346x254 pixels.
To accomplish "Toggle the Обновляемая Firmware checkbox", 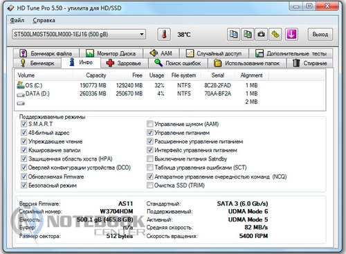I will 24,176.
